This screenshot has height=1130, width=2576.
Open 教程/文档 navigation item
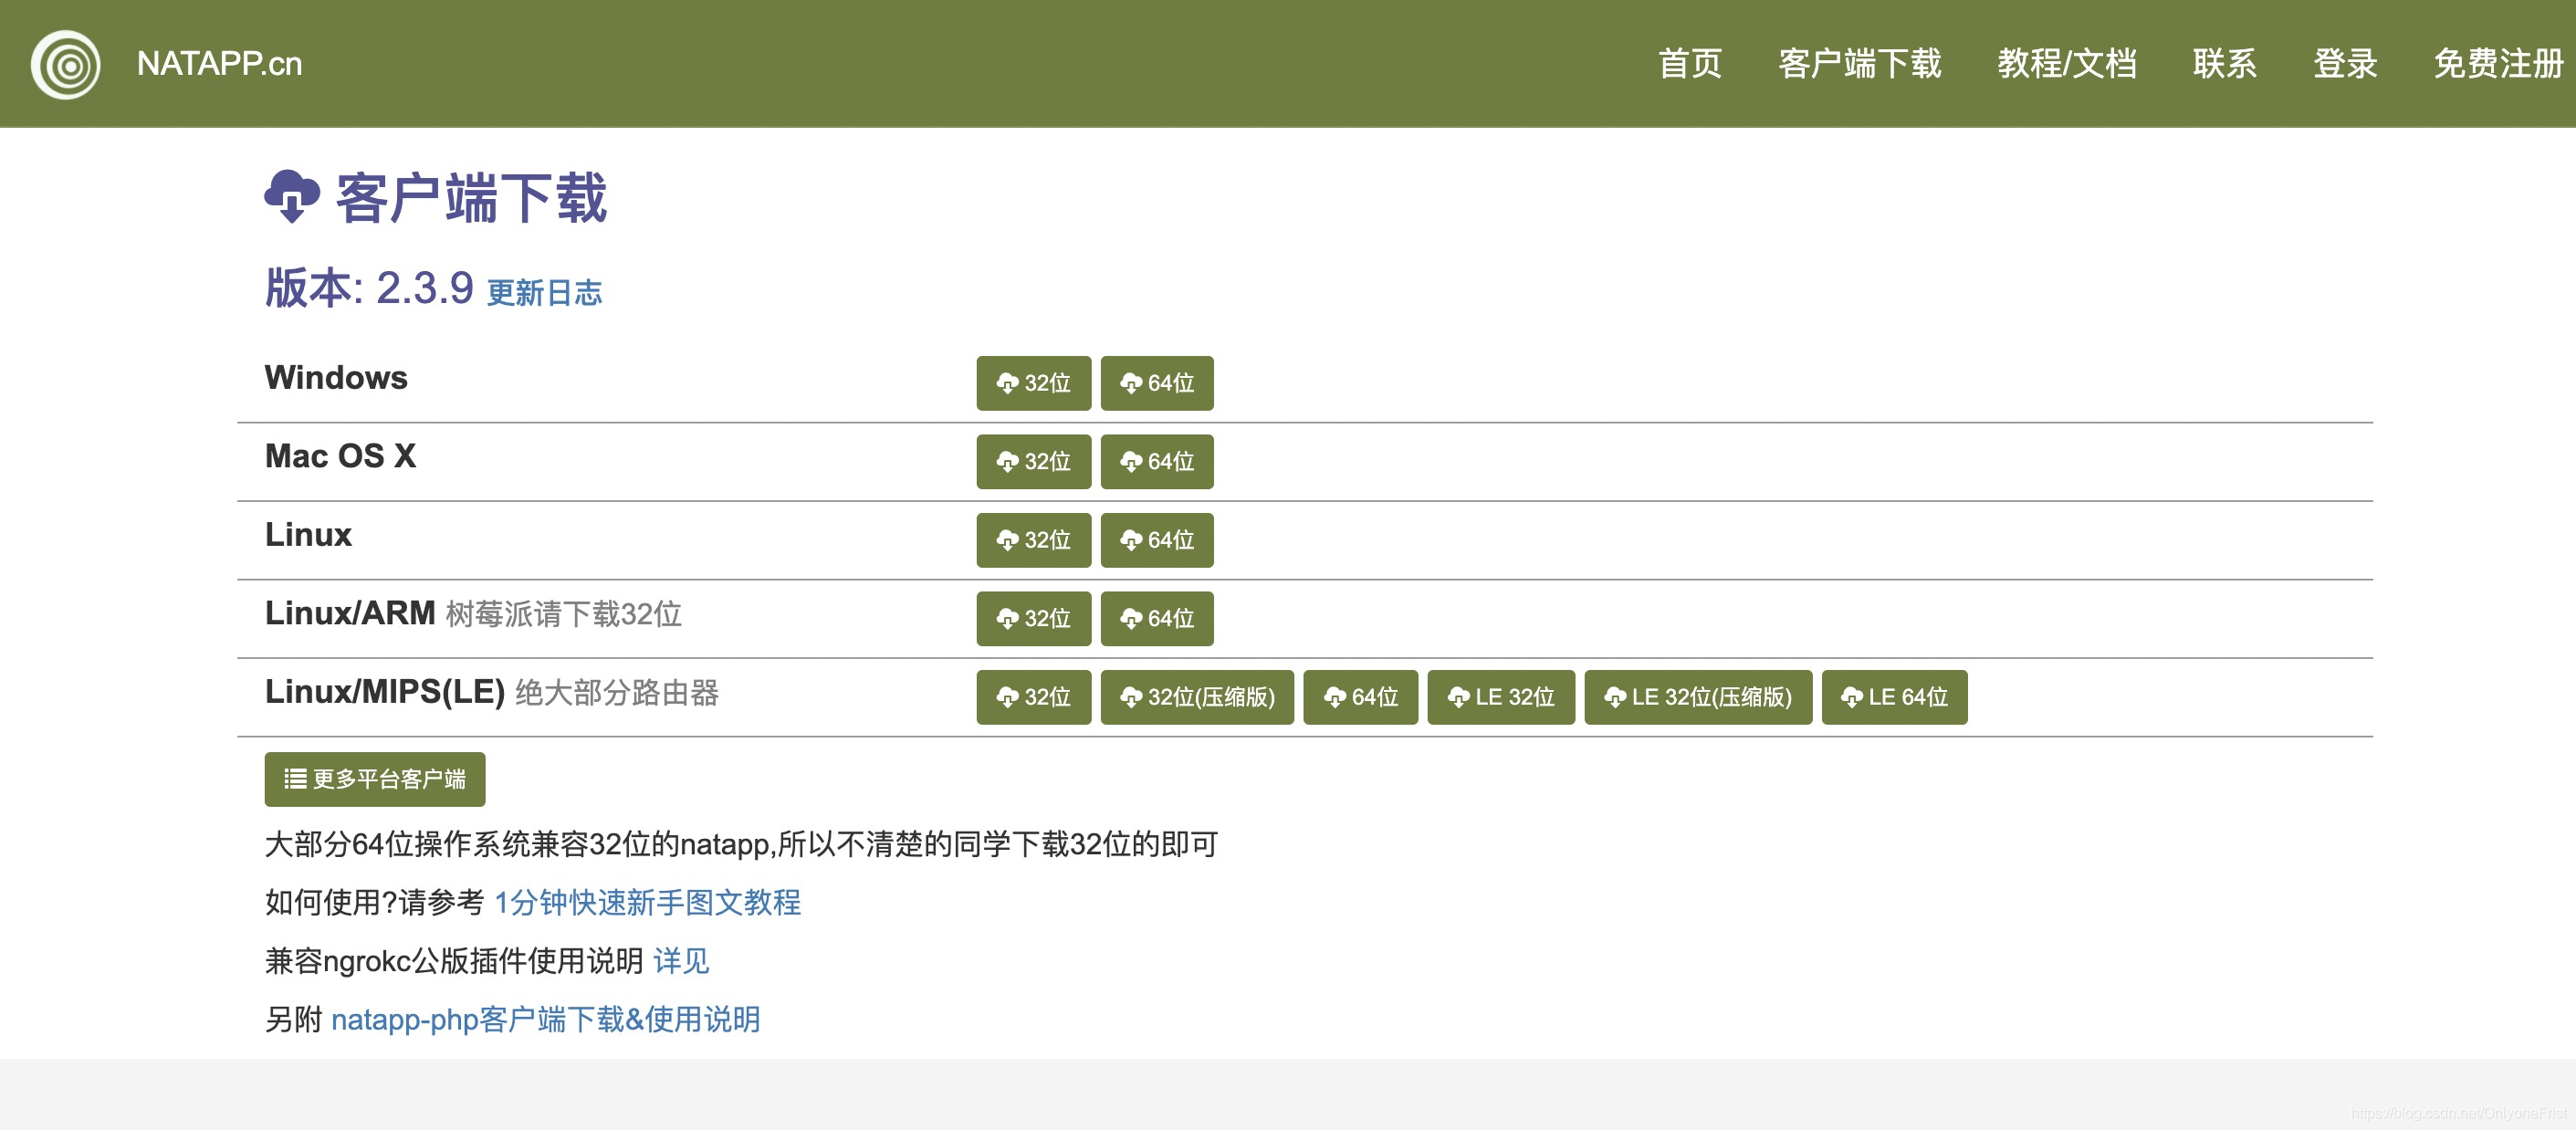(x=2066, y=64)
